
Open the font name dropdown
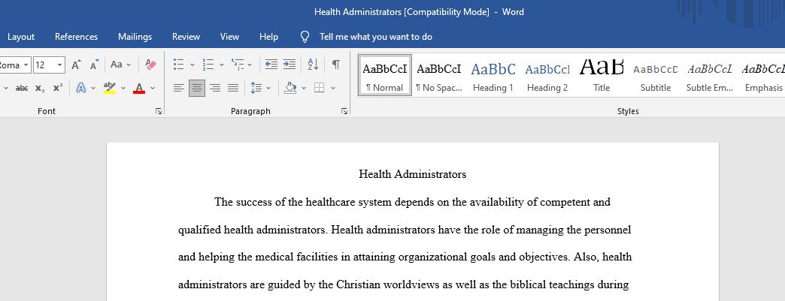click(26, 65)
